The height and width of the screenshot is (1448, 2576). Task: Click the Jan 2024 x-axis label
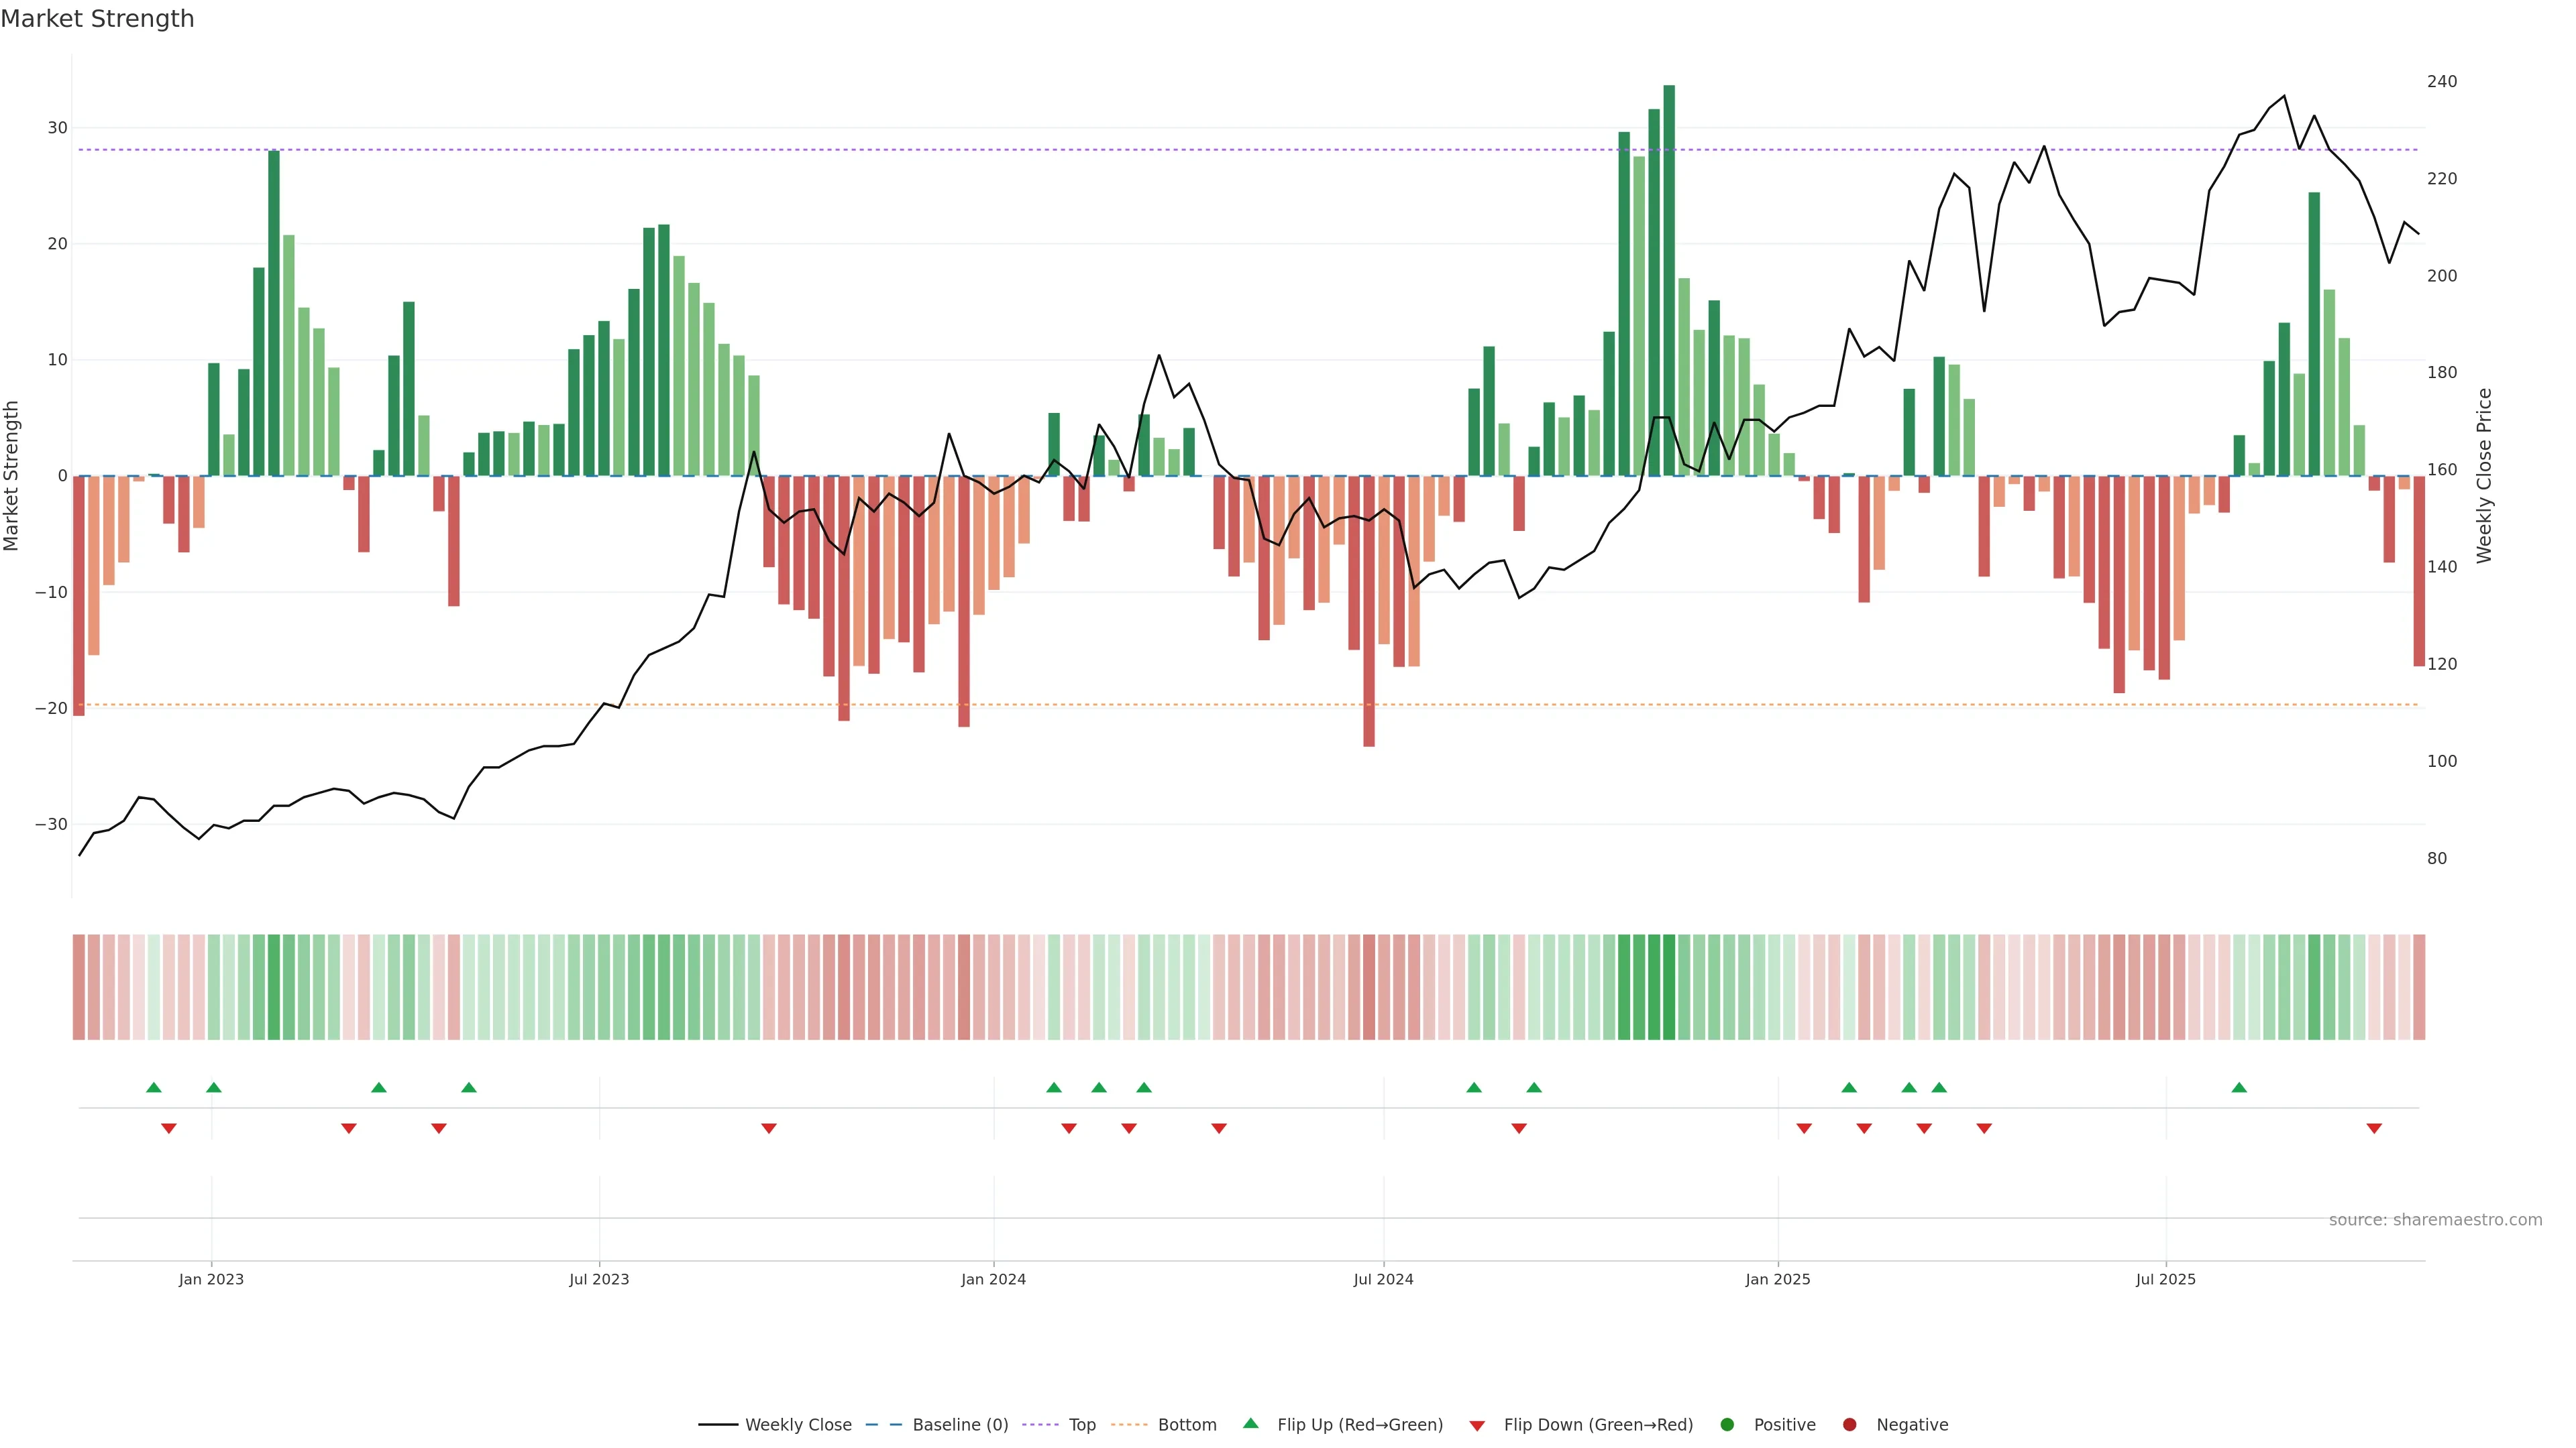(x=993, y=1279)
